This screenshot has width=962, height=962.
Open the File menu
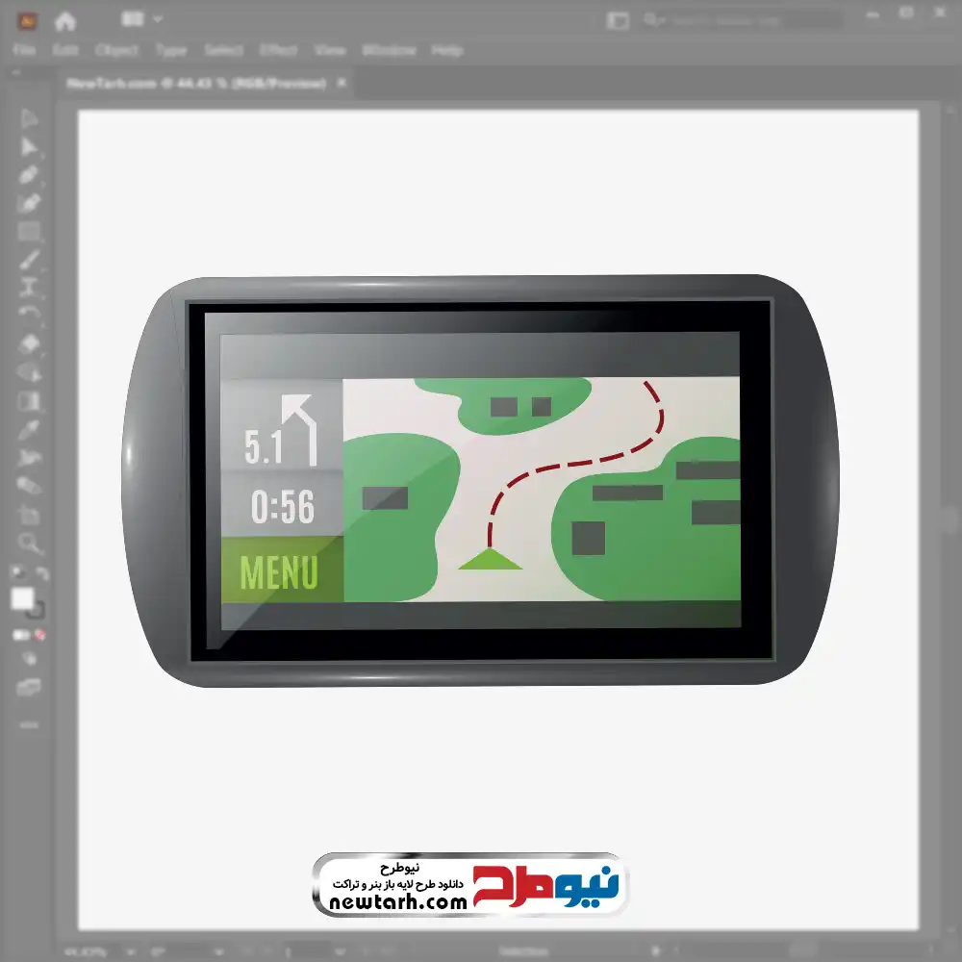click(x=25, y=50)
